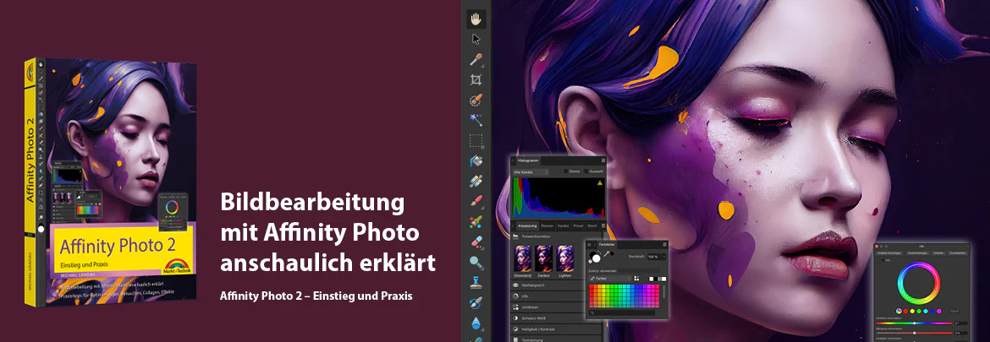Toggle the Ebene checkbox in Histogramm
Viewport: 990px width, 342px height.
(x=566, y=171)
